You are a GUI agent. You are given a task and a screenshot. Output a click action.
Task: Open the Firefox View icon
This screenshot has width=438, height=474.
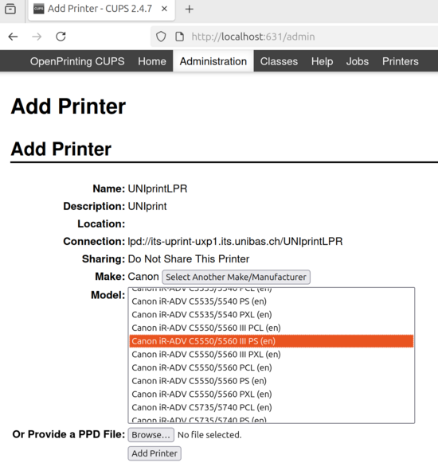click(x=10, y=9)
